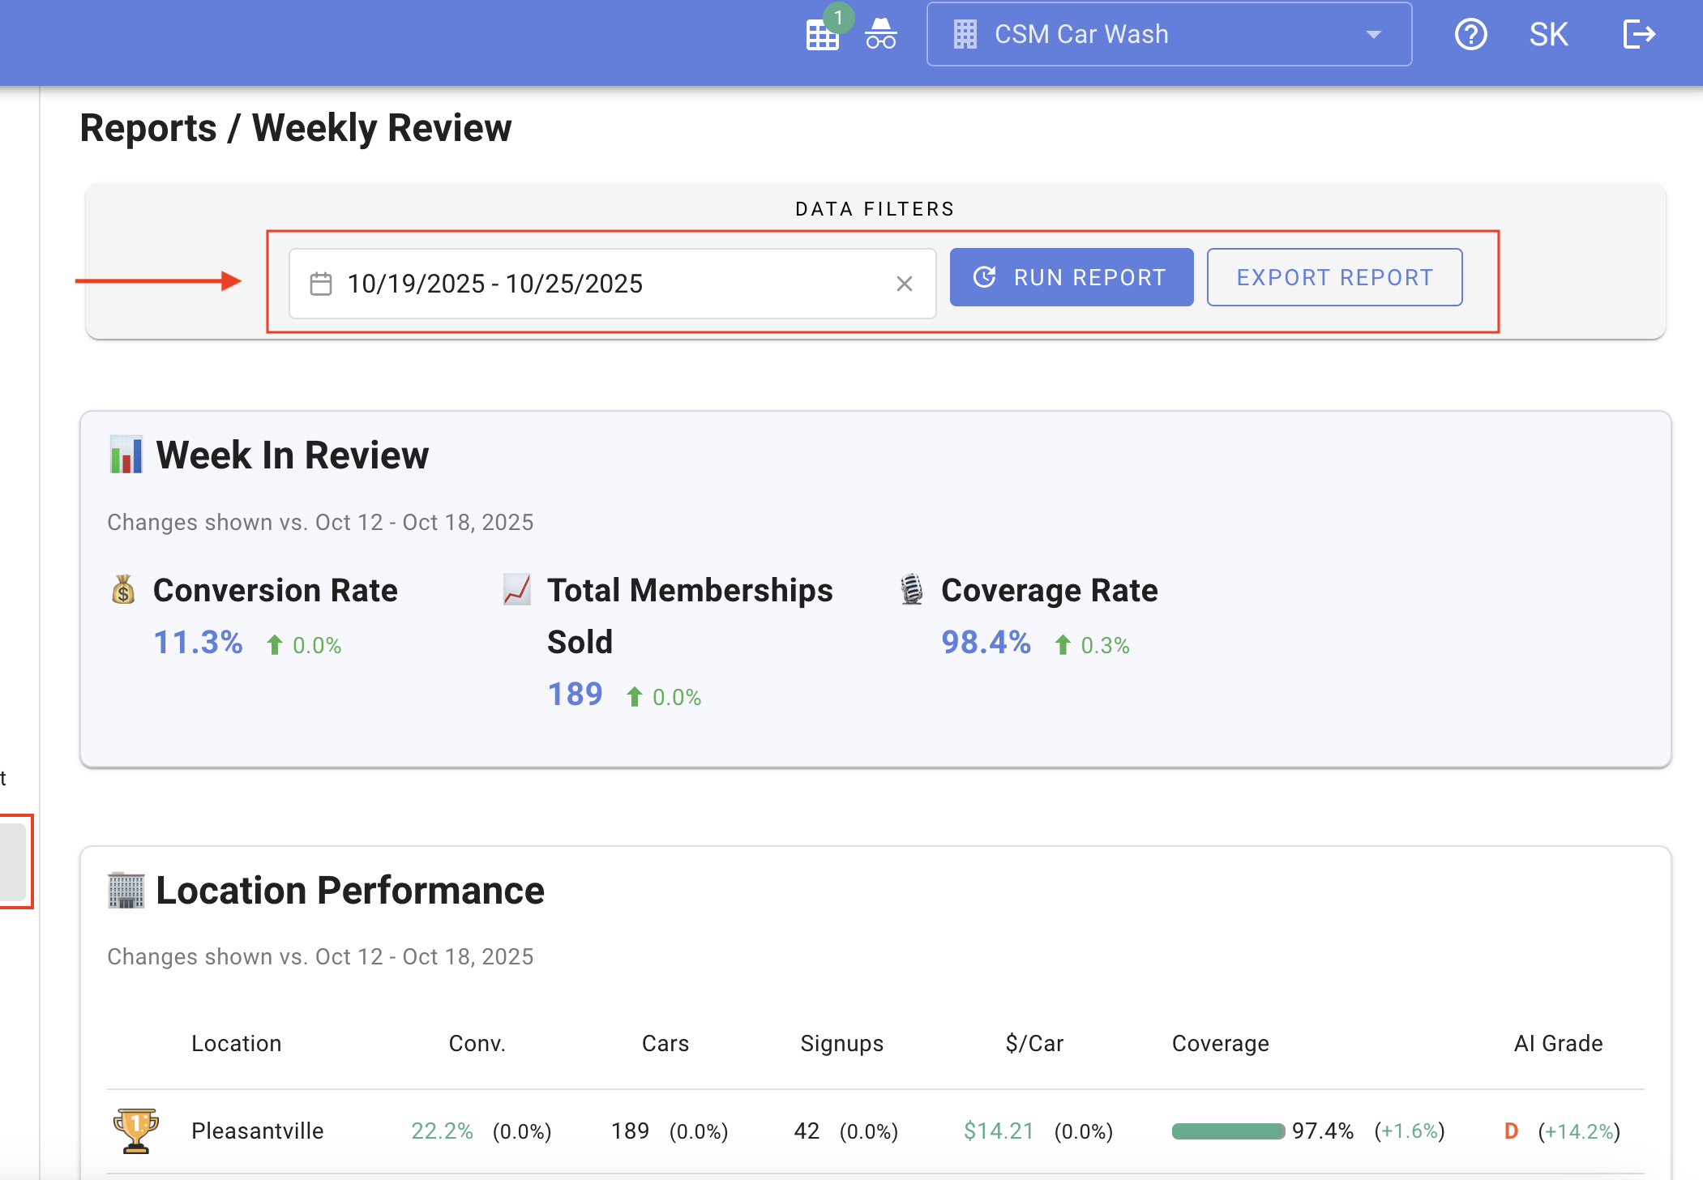This screenshot has width=1703, height=1180.
Task: Clear the date range with the X
Action: click(905, 284)
